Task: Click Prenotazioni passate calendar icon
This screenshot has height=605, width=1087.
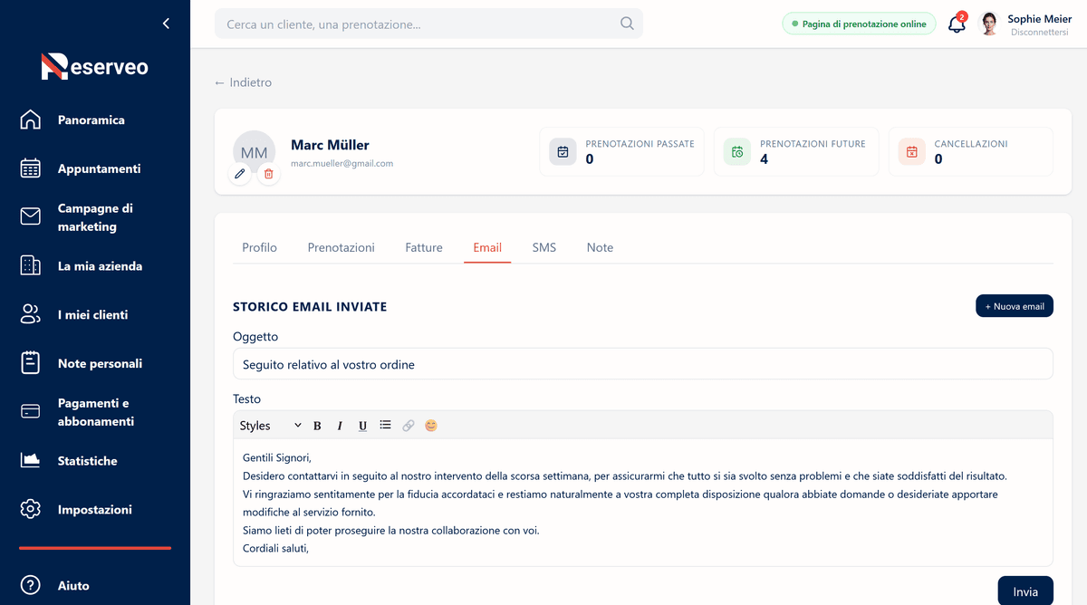Action: coord(563,152)
